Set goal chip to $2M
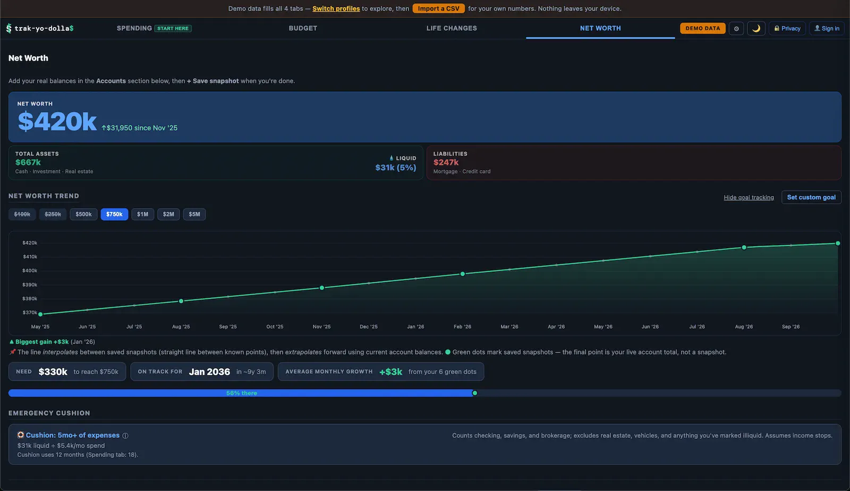The height and width of the screenshot is (491, 850). coord(168,214)
